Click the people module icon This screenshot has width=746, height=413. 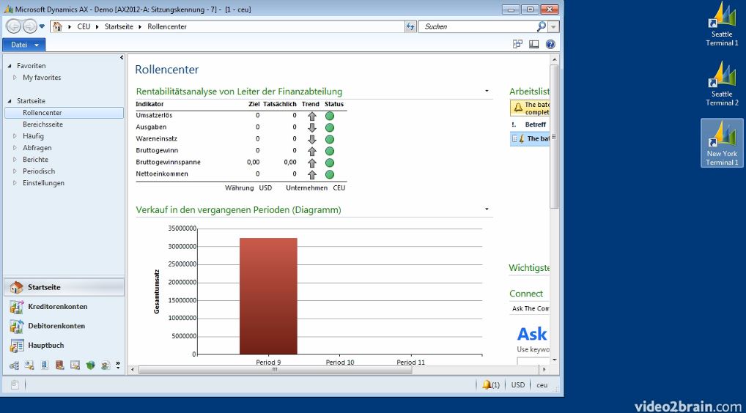click(x=106, y=365)
